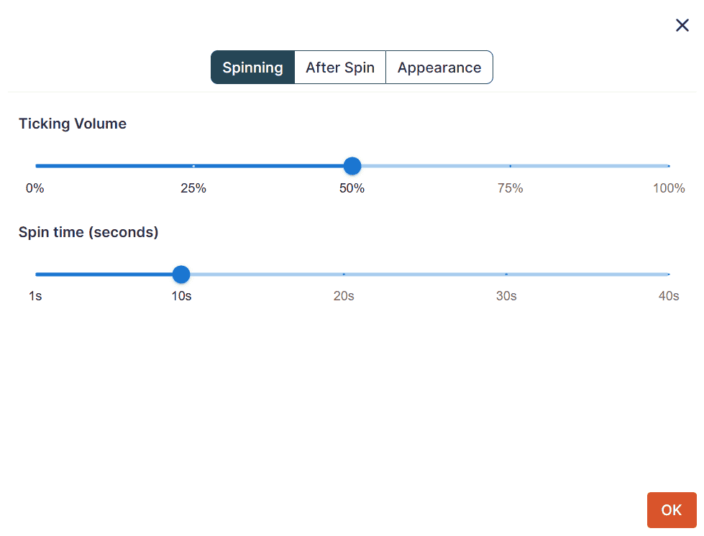Click the Spin time (seconds) label
The image size is (704, 536).
coord(88,232)
